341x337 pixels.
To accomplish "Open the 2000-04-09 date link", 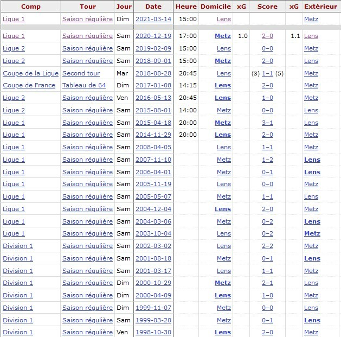I will point(153,295).
